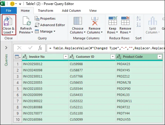Expand the Queries pane chevron

pos(6,48)
